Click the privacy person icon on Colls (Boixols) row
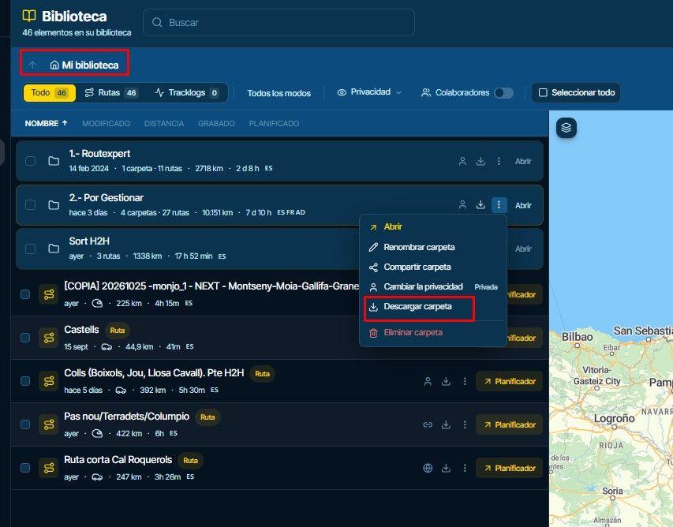 (x=428, y=381)
